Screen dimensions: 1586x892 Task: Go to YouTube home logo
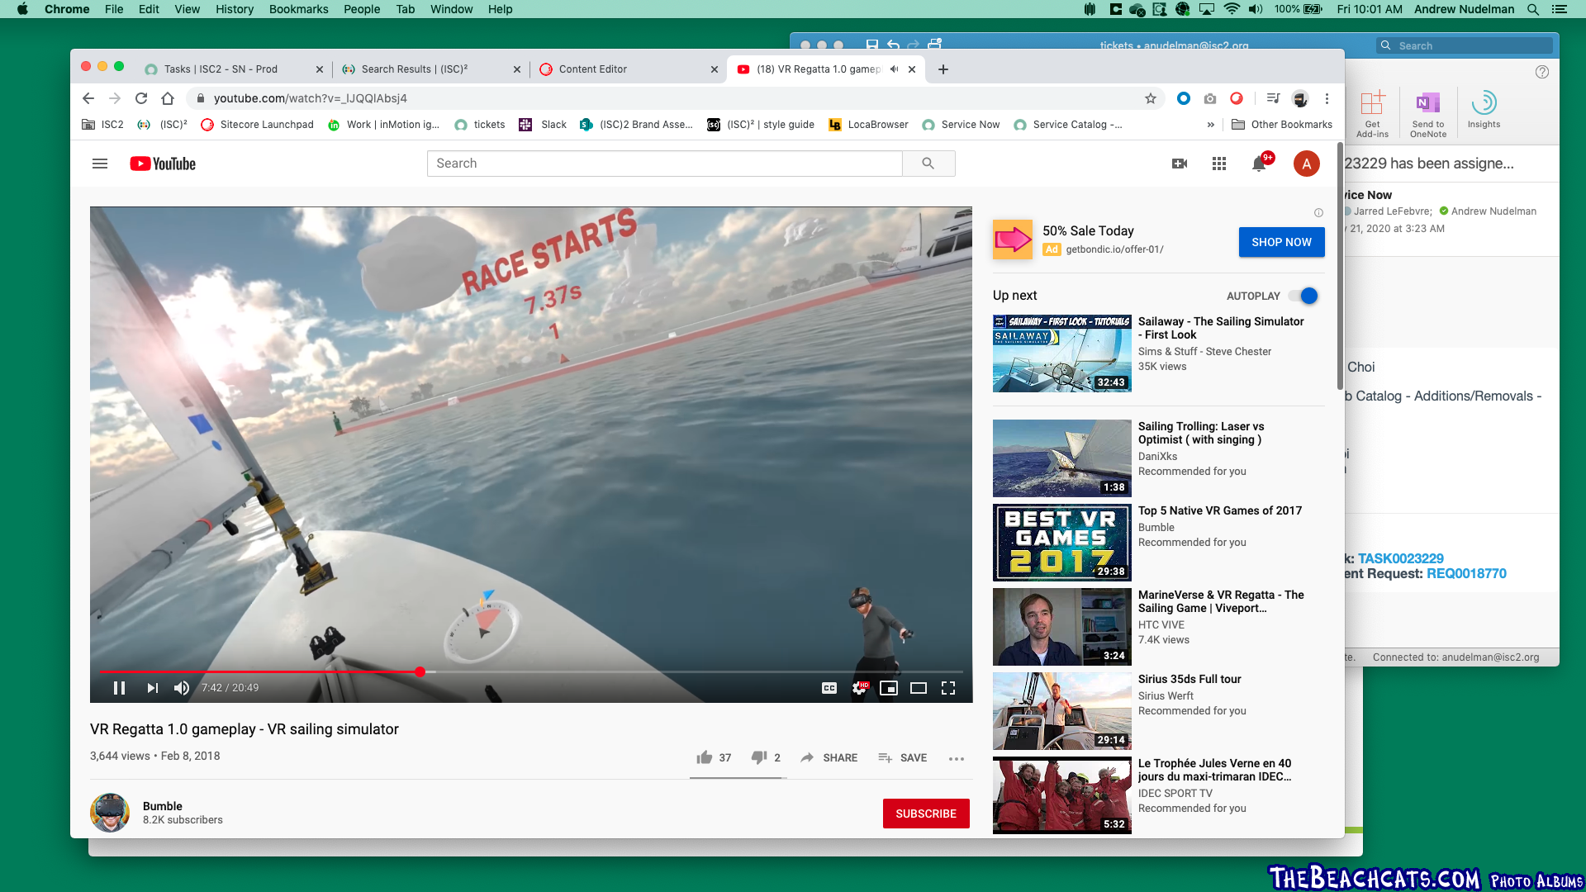[163, 164]
